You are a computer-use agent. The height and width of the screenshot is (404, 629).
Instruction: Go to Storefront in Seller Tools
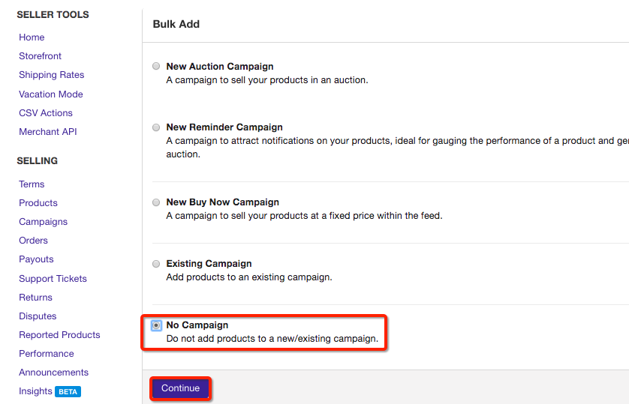tap(41, 56)
